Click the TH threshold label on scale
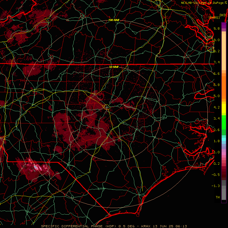 pyautogui.click(x=218, y=197)
